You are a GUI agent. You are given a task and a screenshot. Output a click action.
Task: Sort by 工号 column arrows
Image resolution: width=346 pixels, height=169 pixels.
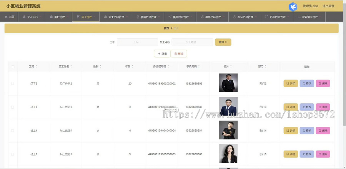[36, 66]
